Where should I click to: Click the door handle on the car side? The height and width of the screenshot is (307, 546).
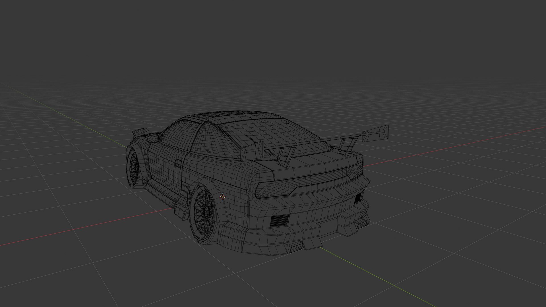[x=178, y=163]
